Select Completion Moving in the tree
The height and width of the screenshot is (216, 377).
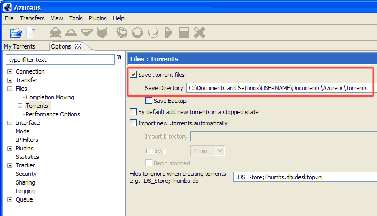pyautogui.click(x=50, y=97)
